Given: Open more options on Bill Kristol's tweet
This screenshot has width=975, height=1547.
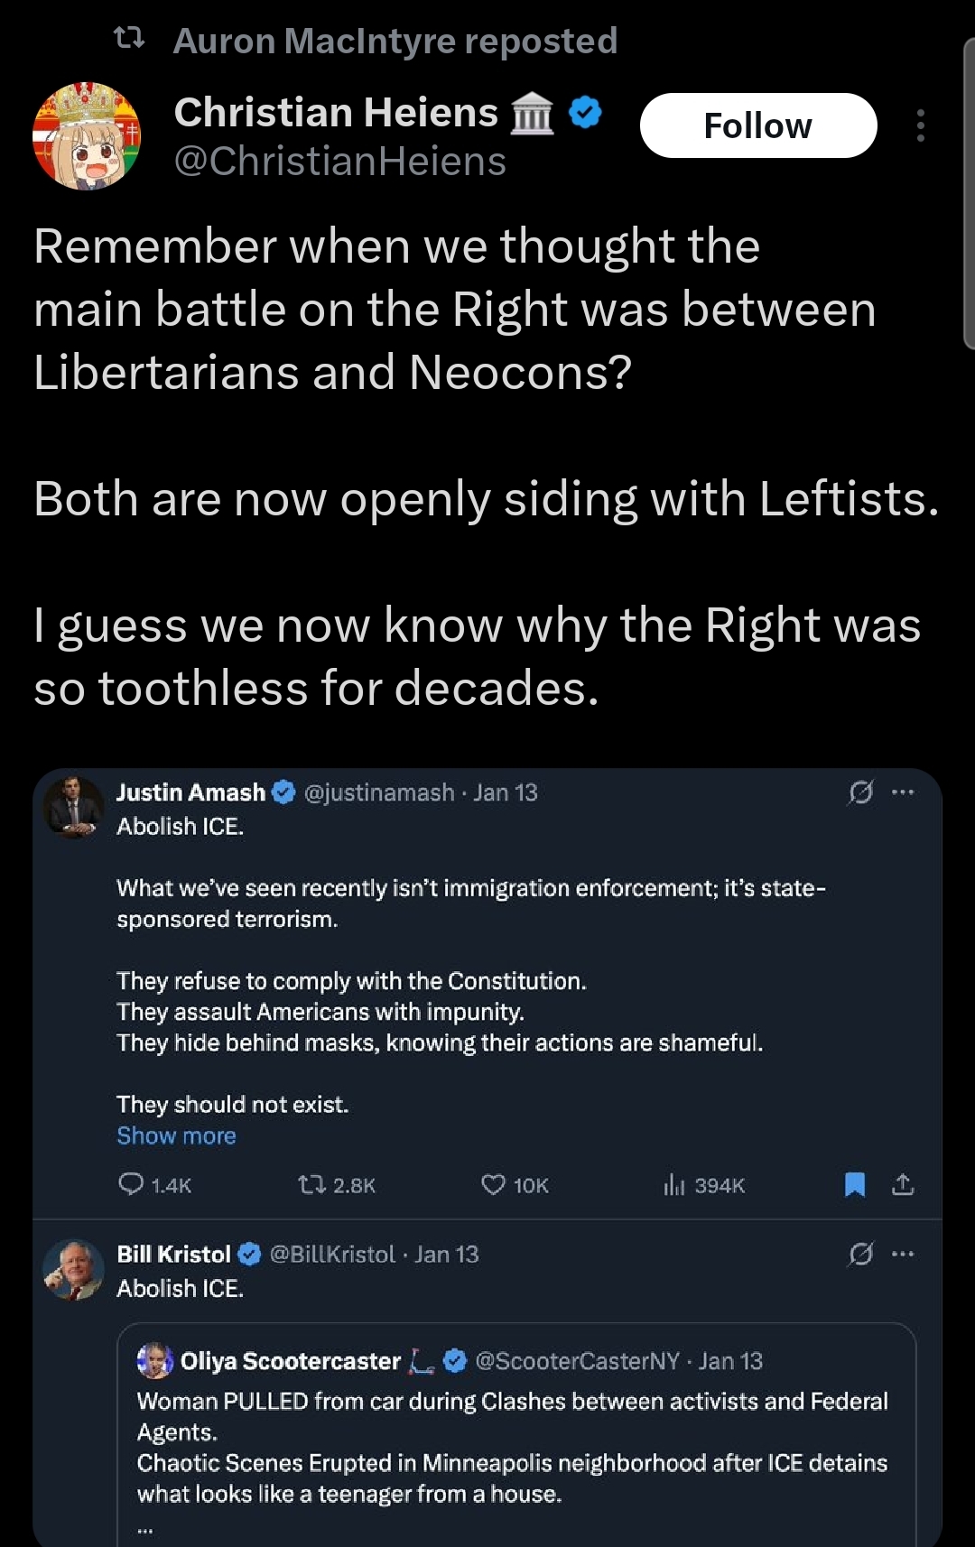Looking at the screenshot, I should (x=903, y=1254).
